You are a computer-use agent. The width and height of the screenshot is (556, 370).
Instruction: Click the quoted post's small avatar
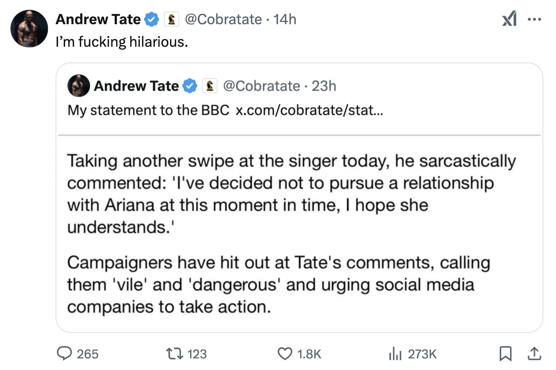pos(79,86)
